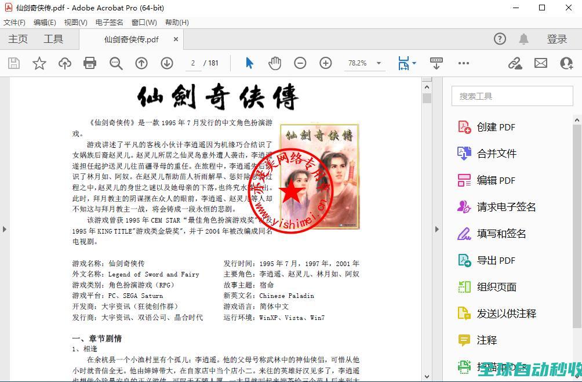Zoom out with the minus button
Image resolution: width=582 pixels, height=382 pixels.
tap(300, 63)
